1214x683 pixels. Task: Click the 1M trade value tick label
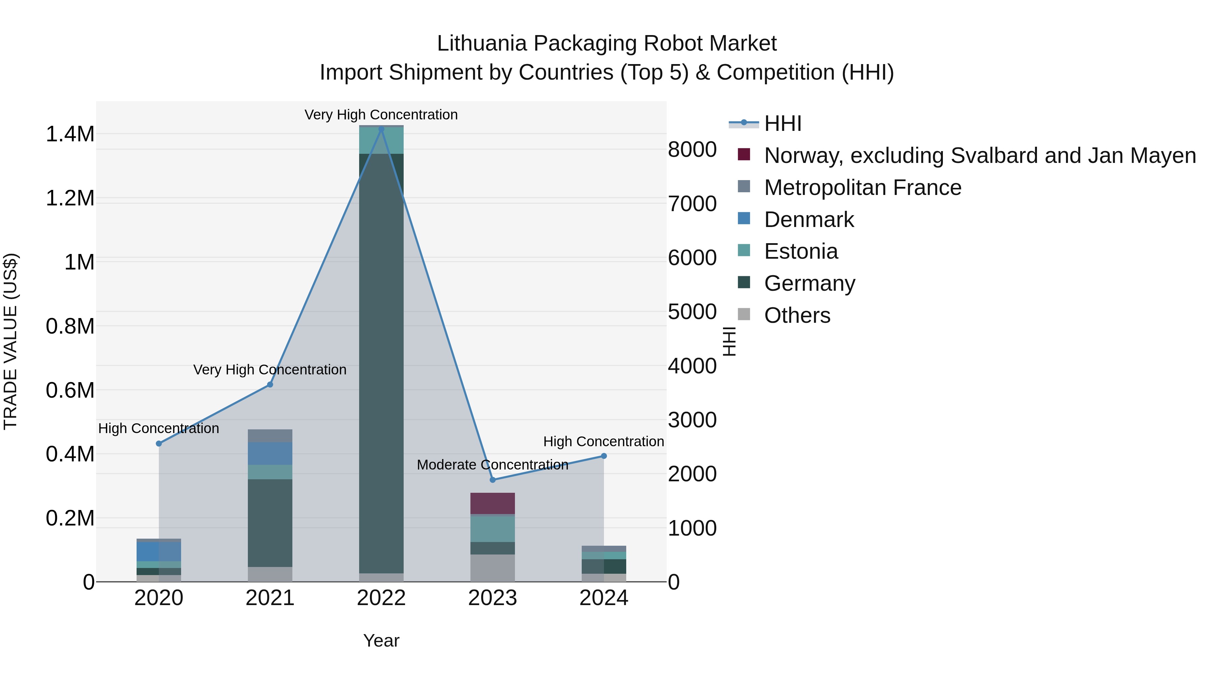79,262
